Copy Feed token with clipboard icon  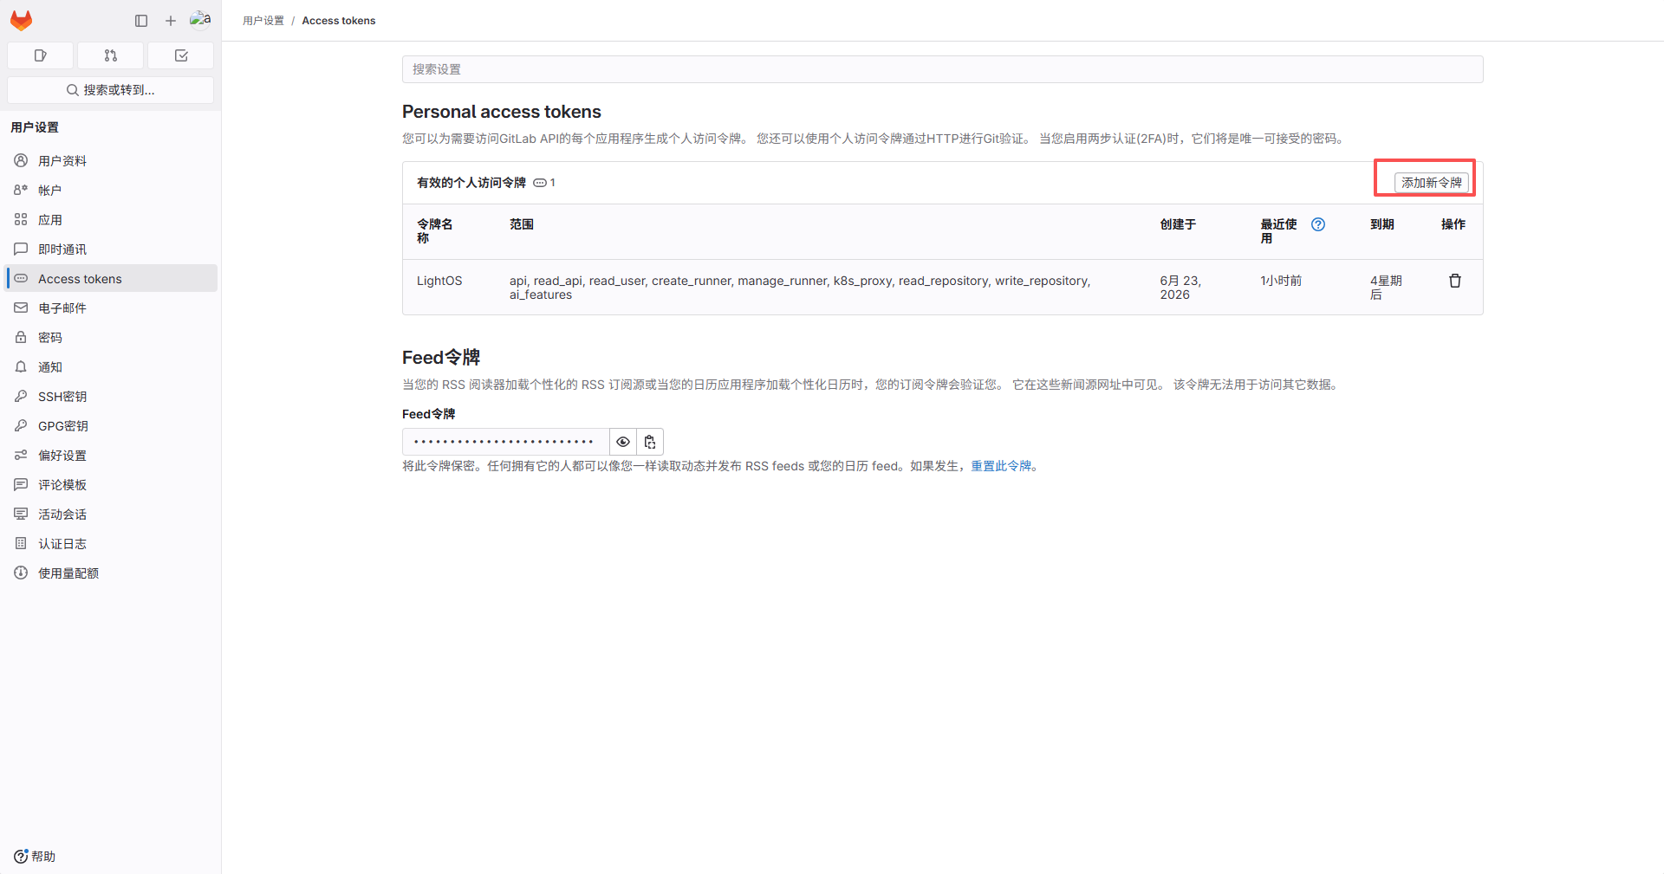pos(650,442)
